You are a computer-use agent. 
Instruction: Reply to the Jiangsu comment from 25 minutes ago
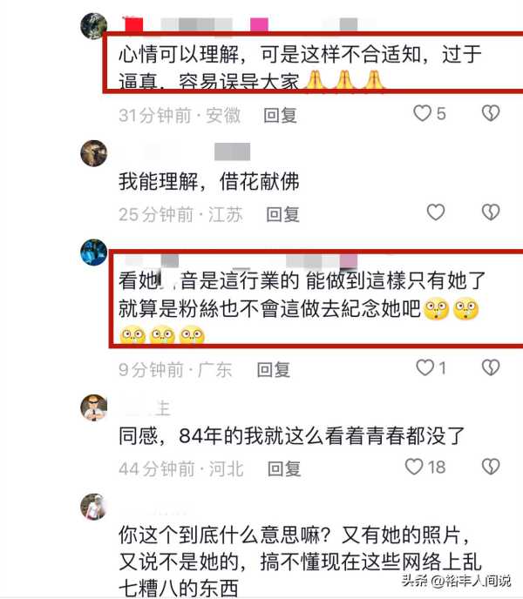(x=282, y=214)
